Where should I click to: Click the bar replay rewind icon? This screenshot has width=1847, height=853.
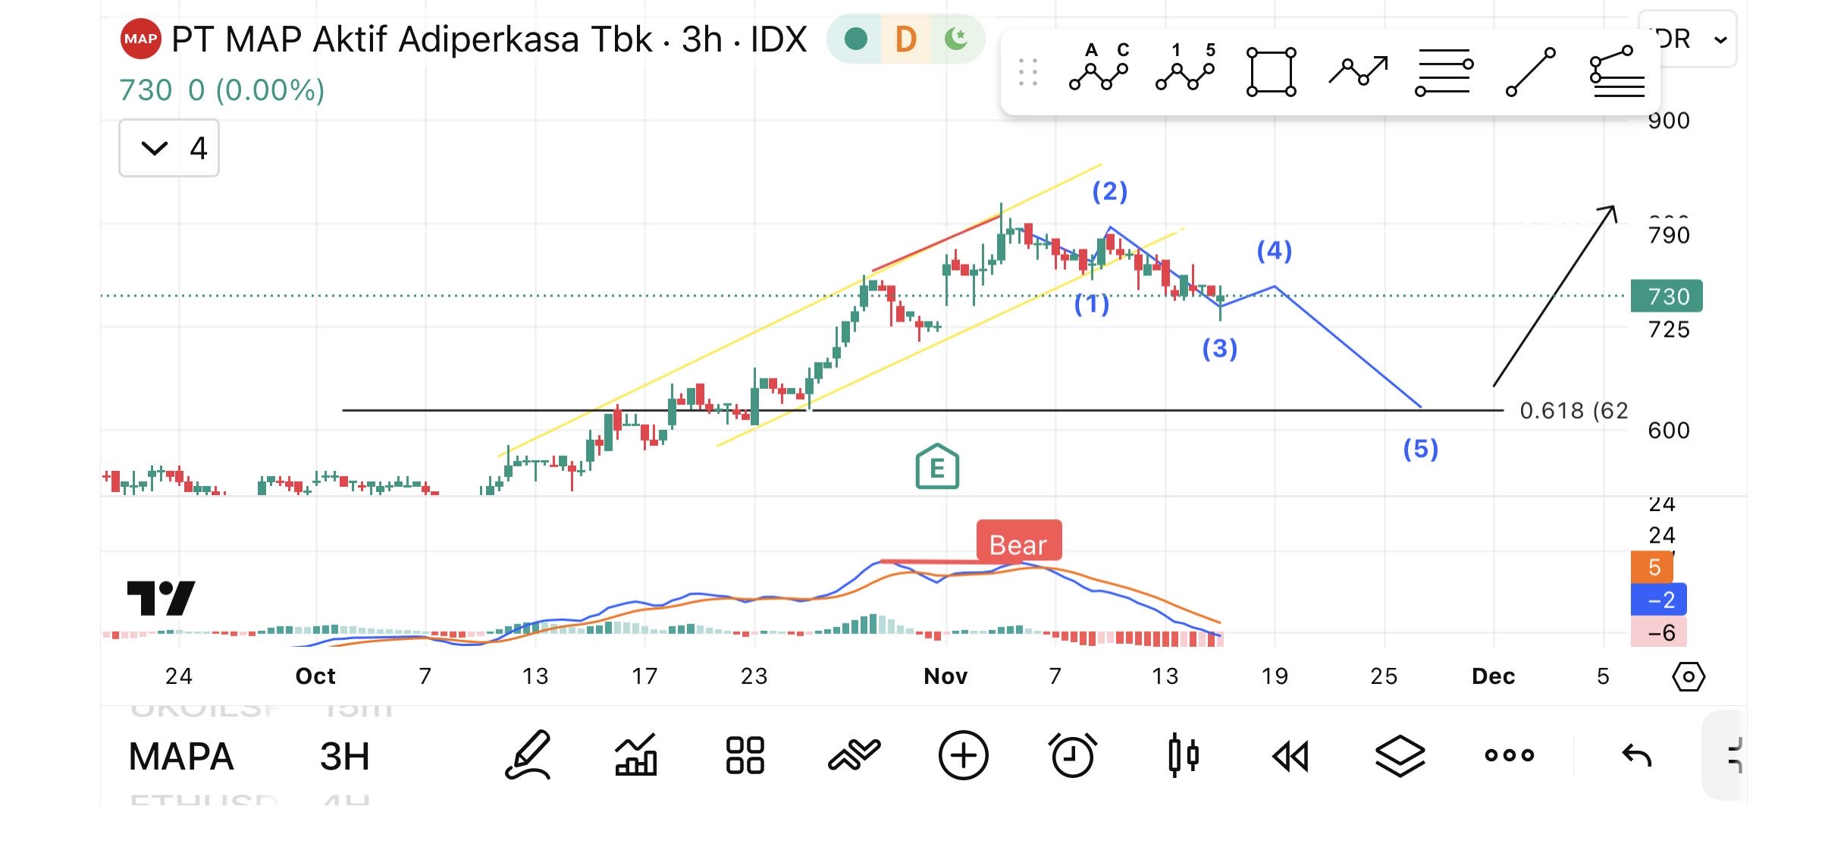1290,755
